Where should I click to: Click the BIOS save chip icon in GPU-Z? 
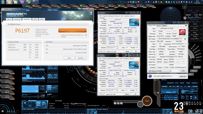click(185, 39)
